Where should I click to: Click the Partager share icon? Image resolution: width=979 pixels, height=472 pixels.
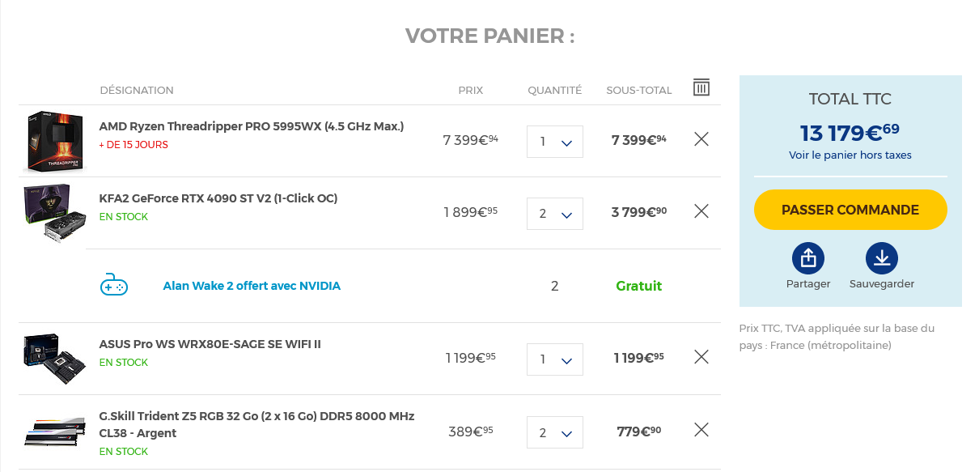808,259
